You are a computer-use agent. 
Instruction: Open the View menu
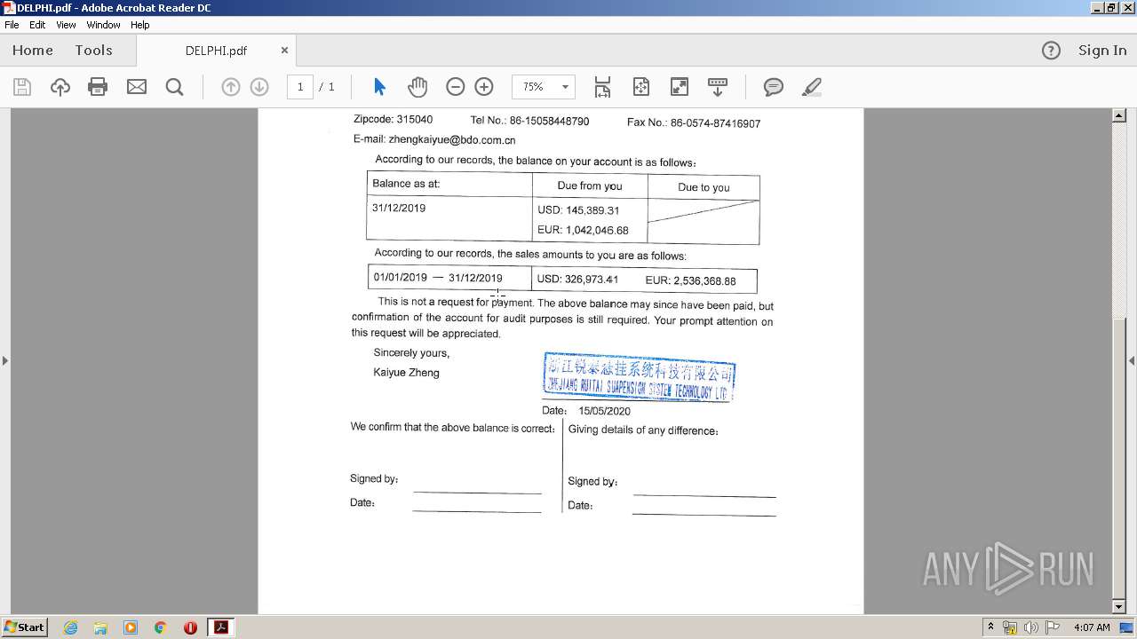click(x=66, y=25)
